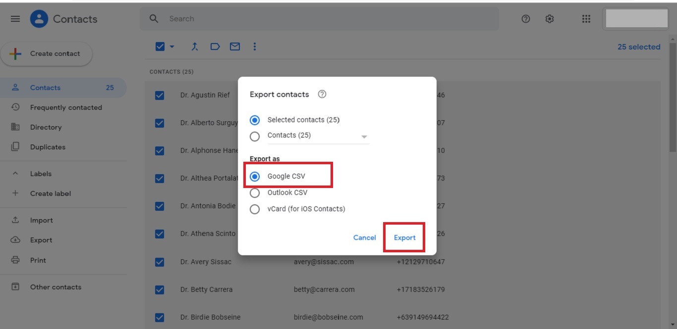Open the settings gear icon
This screenshot has height=329, width=677.
(549, 19)
